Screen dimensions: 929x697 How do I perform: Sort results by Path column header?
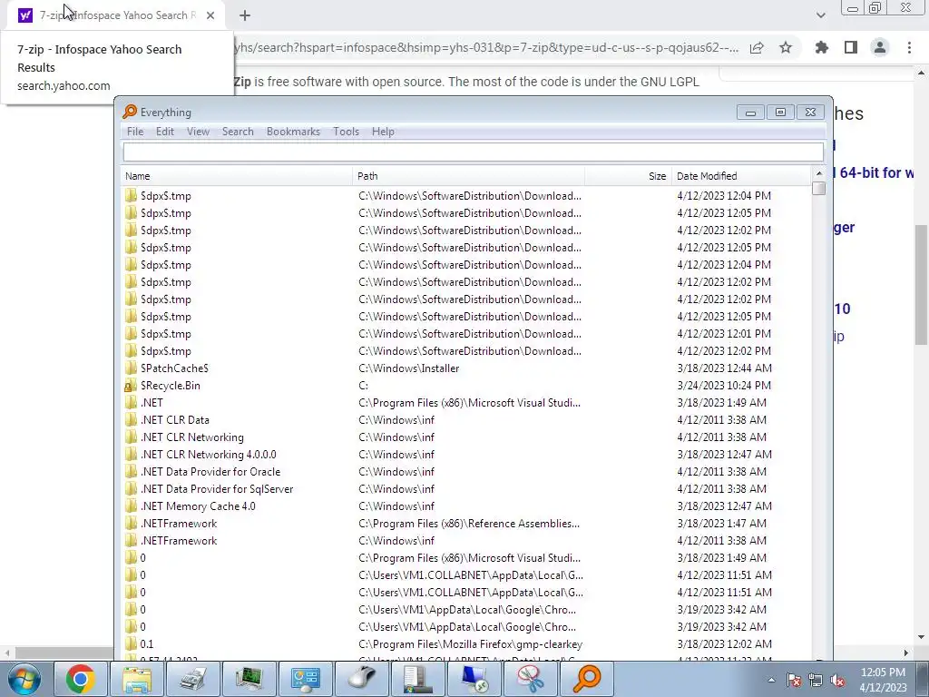pos(469,176)
